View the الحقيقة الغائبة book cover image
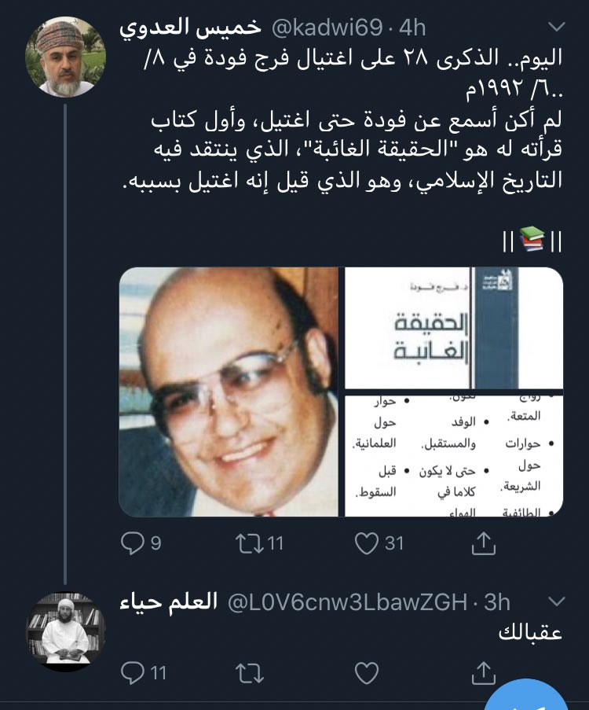Viewport: 589px width, 710px height. click(454, 328)
